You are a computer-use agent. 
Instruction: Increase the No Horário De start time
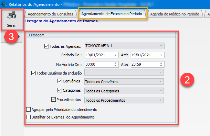[115, 63]
